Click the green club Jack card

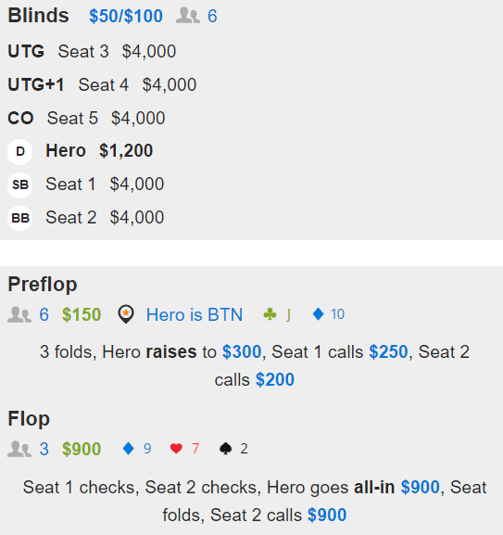pyautogui.click(x=277, y=314)
